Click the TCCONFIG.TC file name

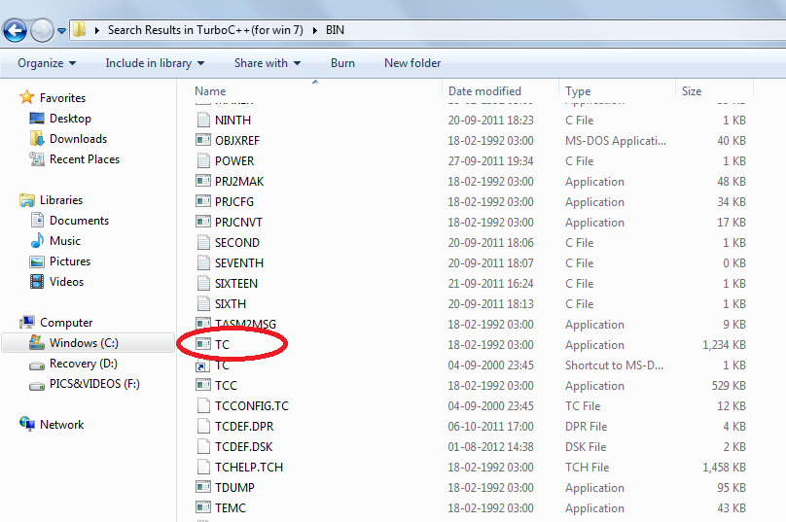pos(252,406)
